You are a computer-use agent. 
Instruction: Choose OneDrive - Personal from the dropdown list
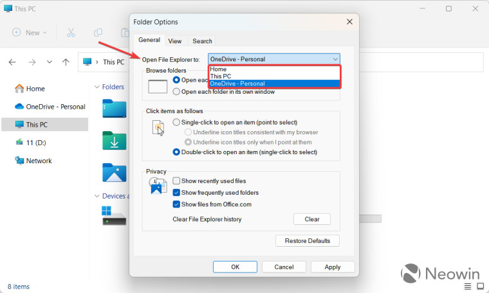(275, 84)
